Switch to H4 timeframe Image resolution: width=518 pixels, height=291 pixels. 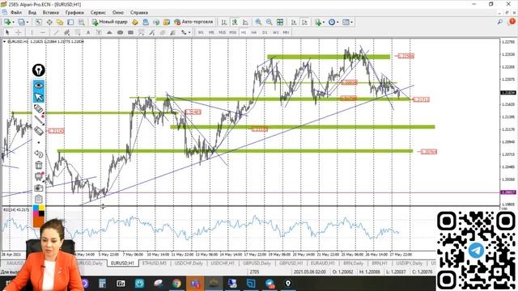pyautogui.click(x=253, y=32)
